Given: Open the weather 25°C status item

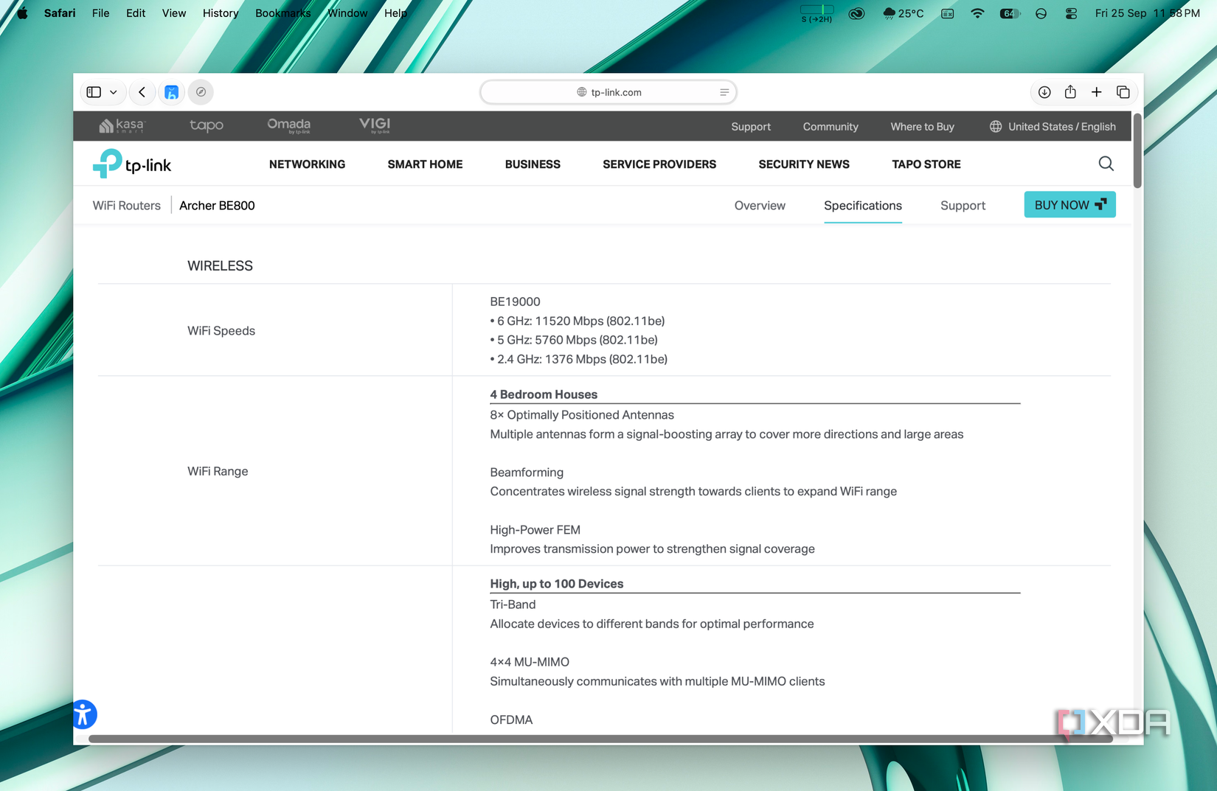Looking at the screenshot, I should [x=903, y=13].
